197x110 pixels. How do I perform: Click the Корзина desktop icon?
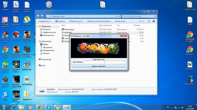pos(5,6)
